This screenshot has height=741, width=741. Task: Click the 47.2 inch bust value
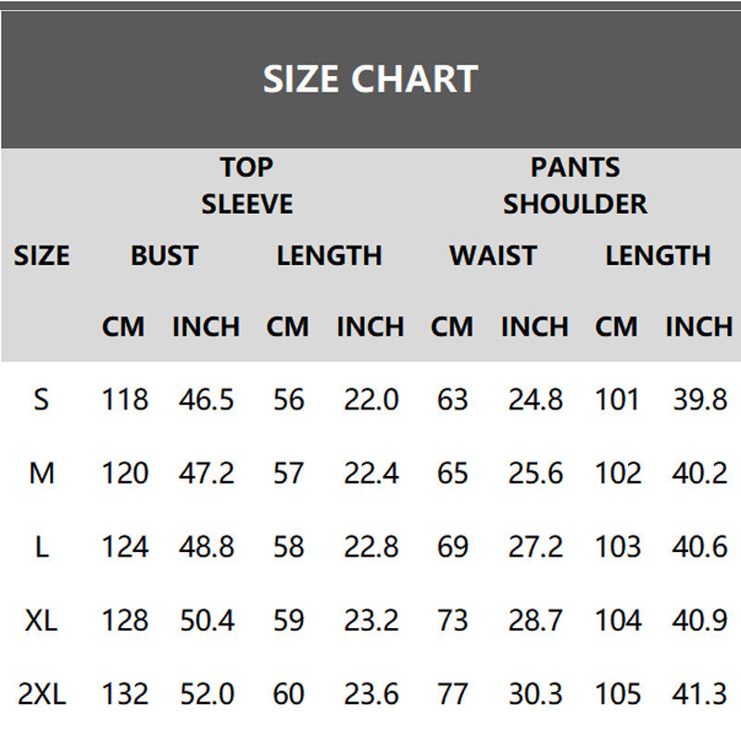pos(206,473)
